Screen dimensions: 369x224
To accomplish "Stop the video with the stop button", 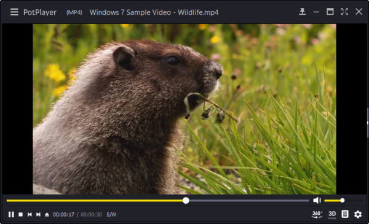I will 21,214.
